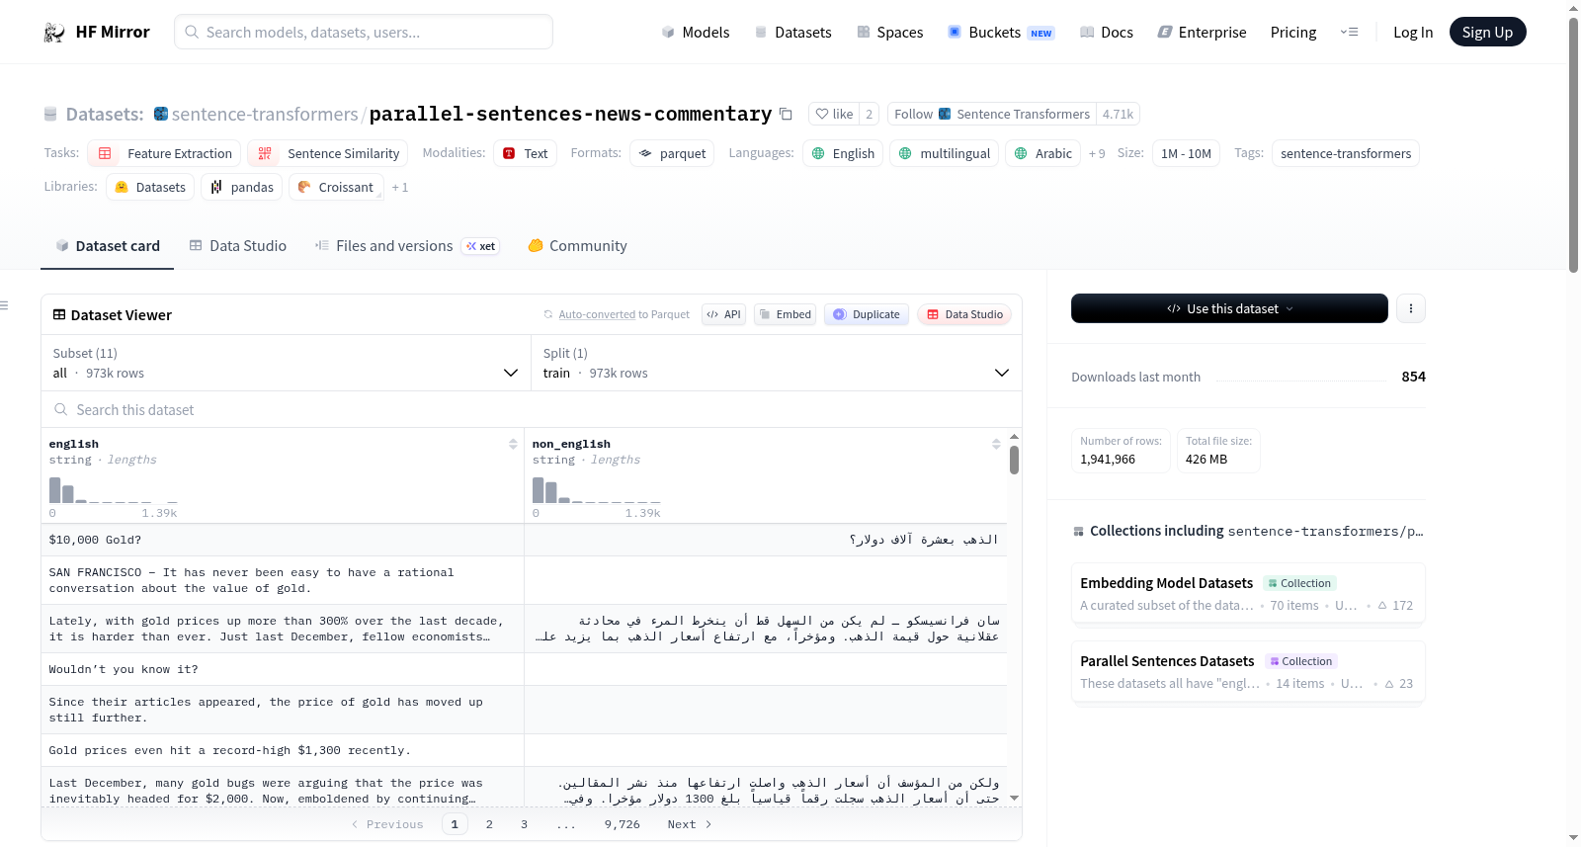Copy dataset name with the copy icon
This screenshot has width=1581, height=847.
(x=786, y=114)
